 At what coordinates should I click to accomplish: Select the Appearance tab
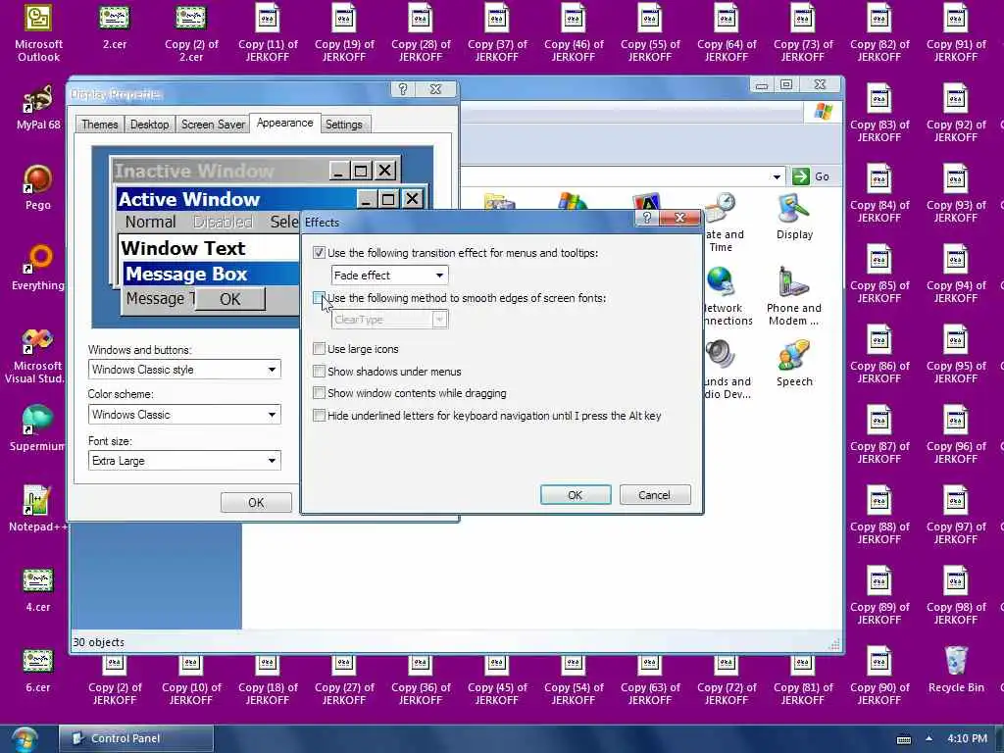284,123
